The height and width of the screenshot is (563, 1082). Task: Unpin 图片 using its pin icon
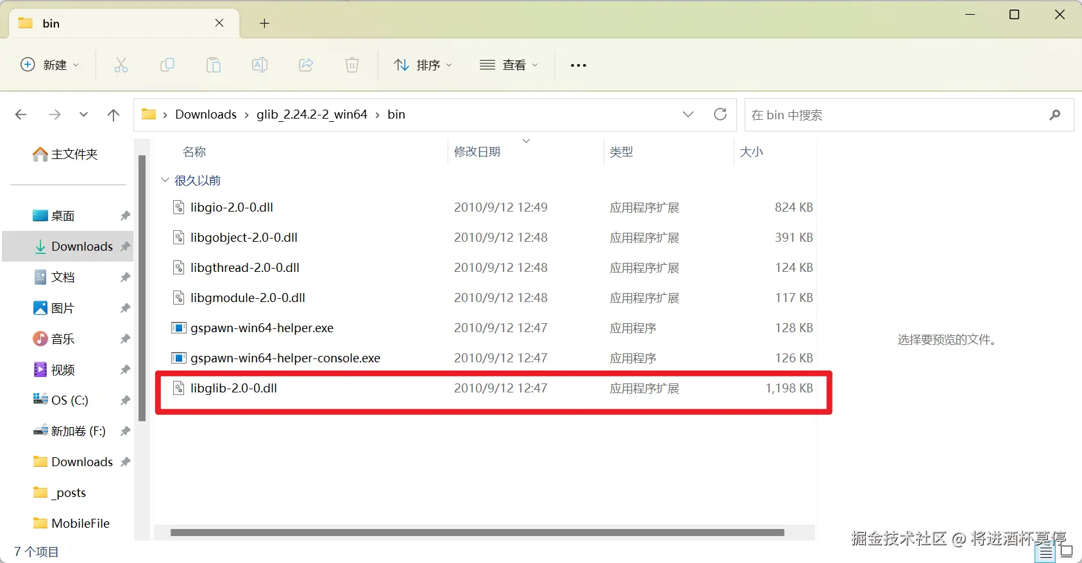tap(125, 308)
